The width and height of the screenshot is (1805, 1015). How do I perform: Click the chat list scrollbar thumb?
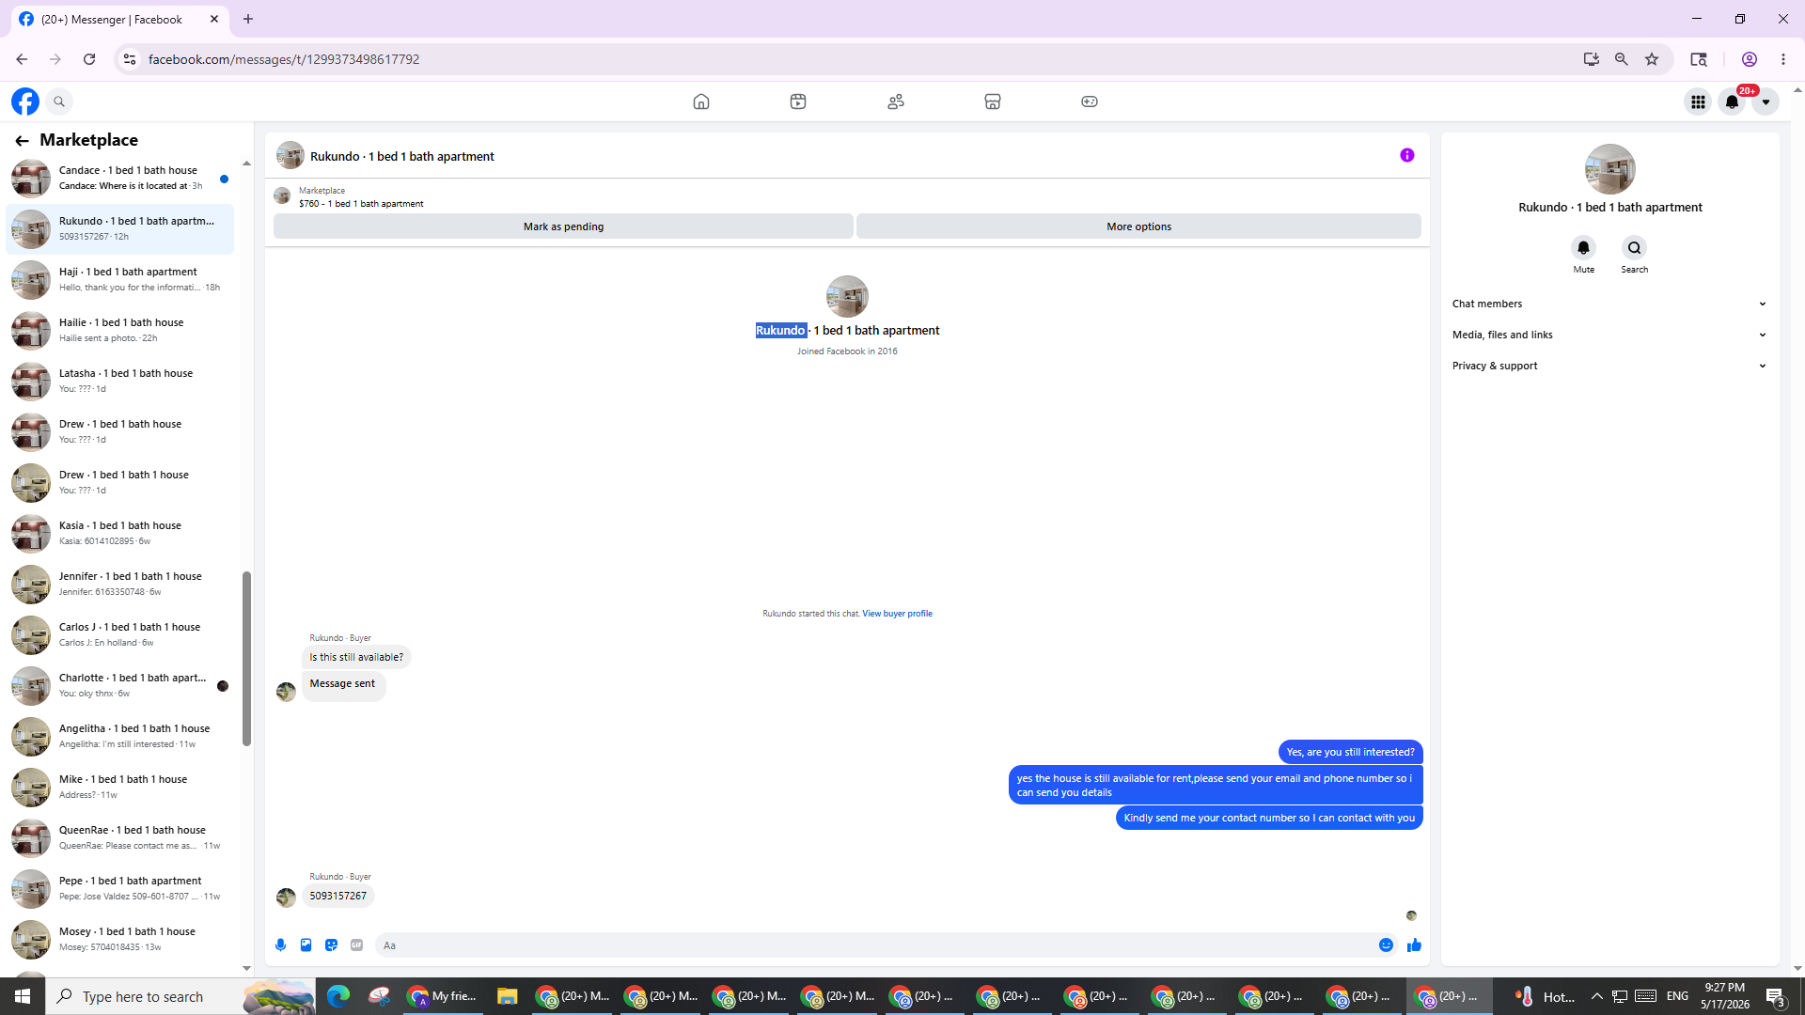click(247, 659)
